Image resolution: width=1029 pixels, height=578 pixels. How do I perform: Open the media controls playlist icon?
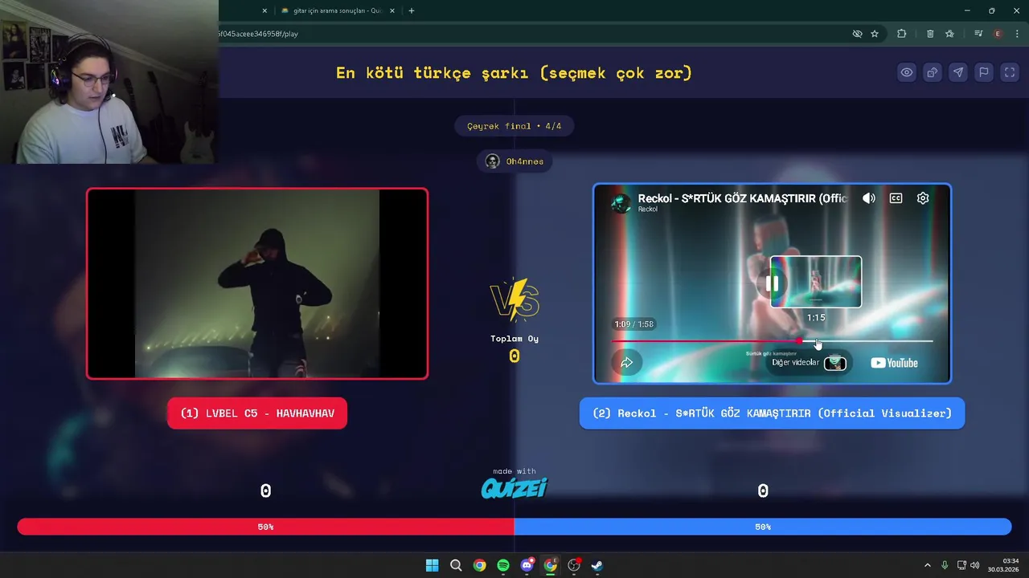[x=978, y=34]
